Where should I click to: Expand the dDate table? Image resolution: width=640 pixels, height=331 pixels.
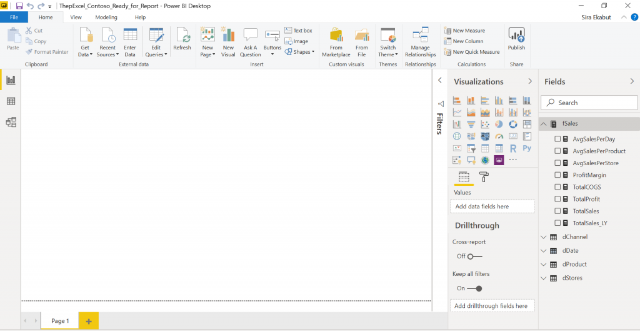pos(543,250)
